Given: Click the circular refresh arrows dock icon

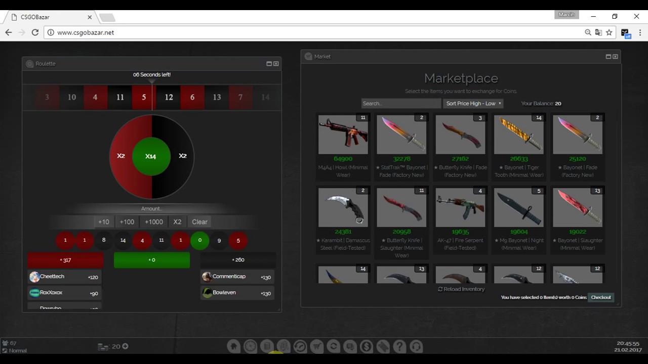Looking at the screenshot, I should 333,346.
